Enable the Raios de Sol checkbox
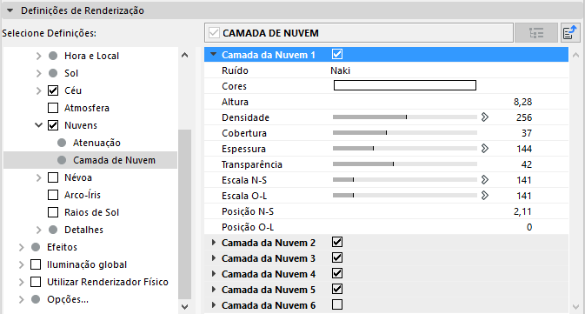Screen dimensions: 585x314 tap(53, 212)
